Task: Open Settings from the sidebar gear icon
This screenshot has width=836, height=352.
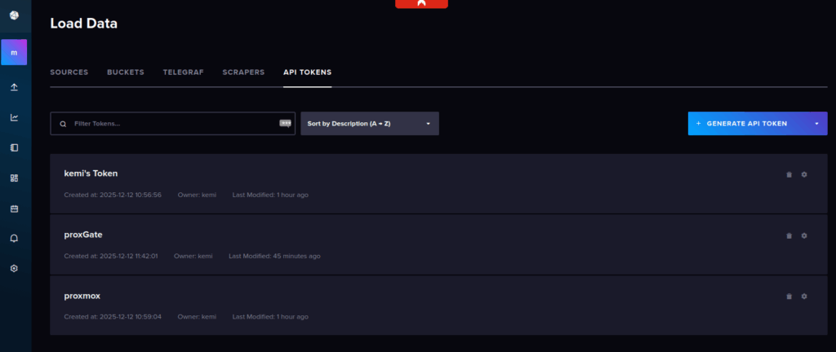Action: (x=14, y=268)
